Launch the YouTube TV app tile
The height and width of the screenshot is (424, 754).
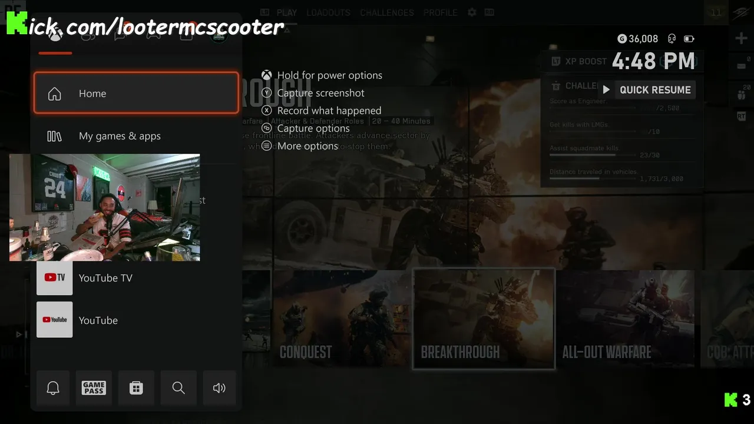click(x=55, y=277)
